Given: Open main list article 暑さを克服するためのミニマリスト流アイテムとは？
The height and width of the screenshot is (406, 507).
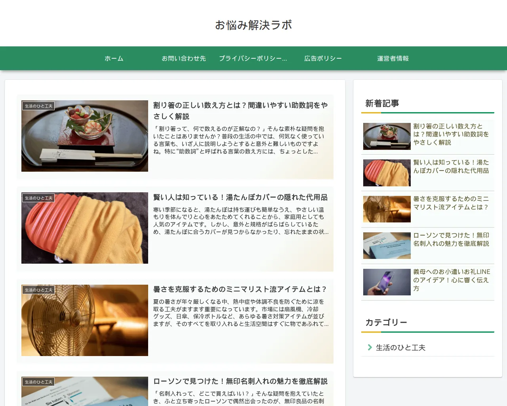Looking at the screenshot, I should click(240, 289).
